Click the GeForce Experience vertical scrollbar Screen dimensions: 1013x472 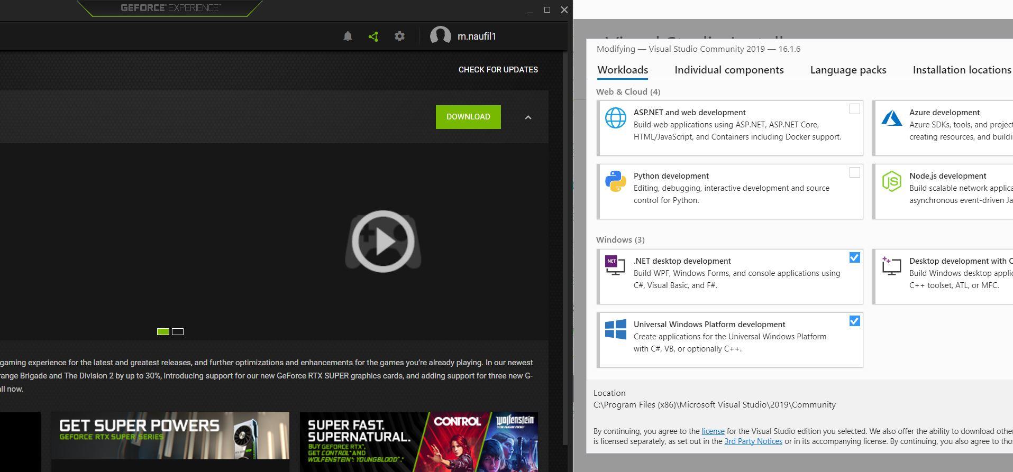564,248
